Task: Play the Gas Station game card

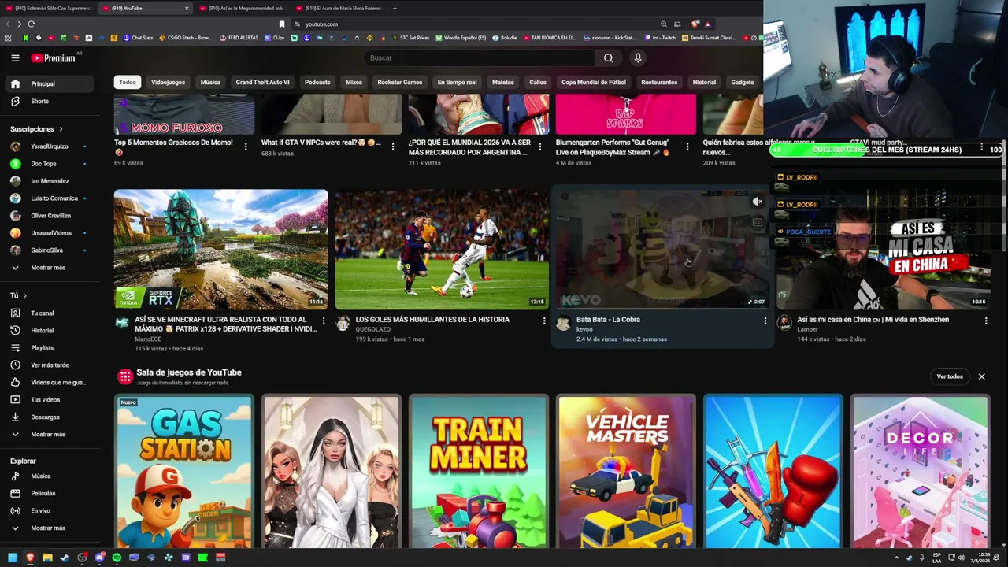Action: pyautogui.click(x=184, y=471)
